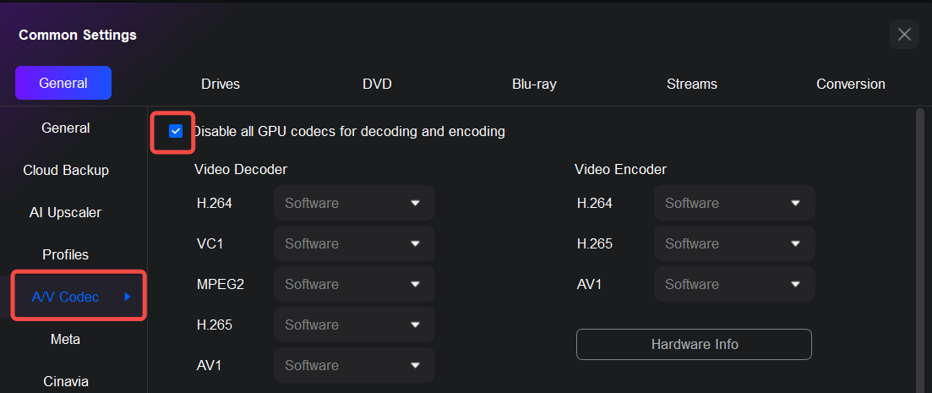Go to the Streams tab
Viewport: 932px width, 393px height.
pyautogui.click(x=691, y=84)
